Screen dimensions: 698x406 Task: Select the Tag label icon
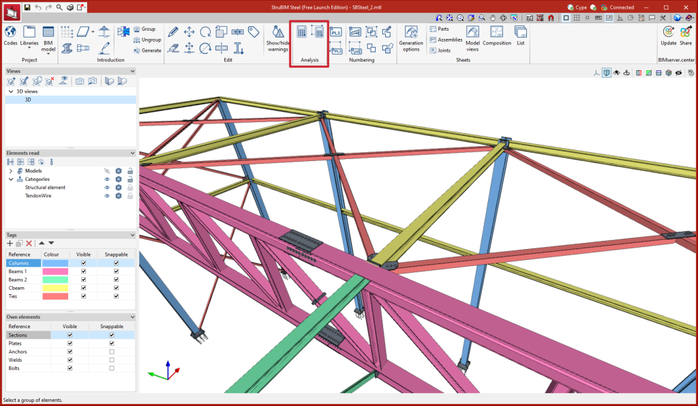pos(254,31)
